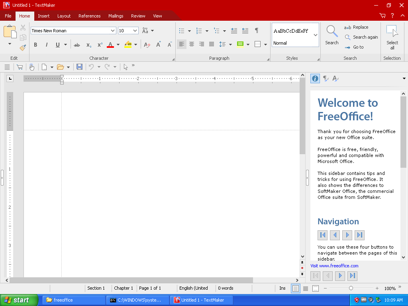Click the new document icon

click(x=44, y=67)
